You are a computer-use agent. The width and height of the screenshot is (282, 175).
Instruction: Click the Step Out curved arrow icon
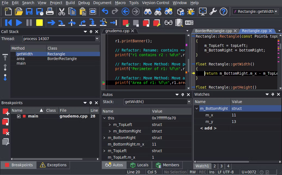(82, 23)
